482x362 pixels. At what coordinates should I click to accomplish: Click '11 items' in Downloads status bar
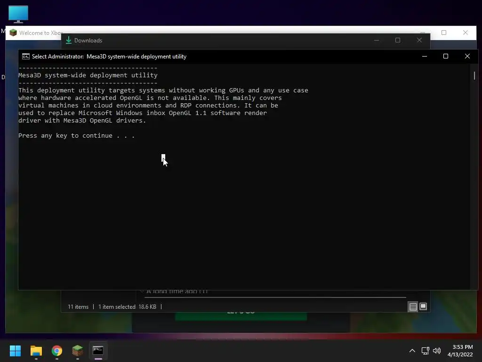pyautogui.click(x=78, y=307)
